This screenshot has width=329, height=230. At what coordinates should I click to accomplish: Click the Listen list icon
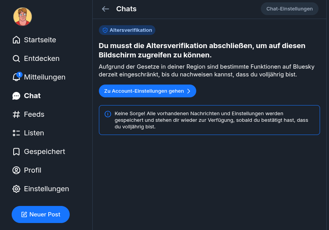click(x=16, y=133)
